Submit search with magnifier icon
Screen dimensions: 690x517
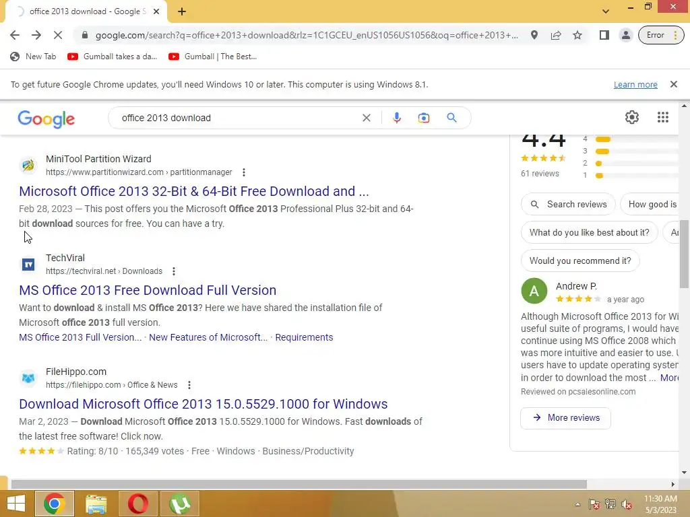coord(451,118)
